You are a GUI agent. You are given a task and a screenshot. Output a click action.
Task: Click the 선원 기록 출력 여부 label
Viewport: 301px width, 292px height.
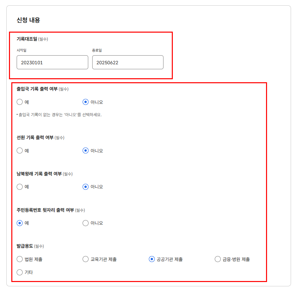(x=35, y=138)
